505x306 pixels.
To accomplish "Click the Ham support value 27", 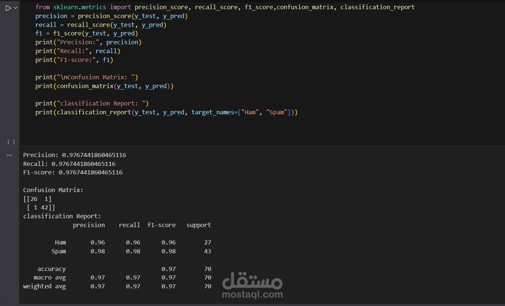I will tap(208, 242).
